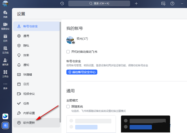Click the camera icon on profile avatar
187x133 pixels.
pos(73,42)
